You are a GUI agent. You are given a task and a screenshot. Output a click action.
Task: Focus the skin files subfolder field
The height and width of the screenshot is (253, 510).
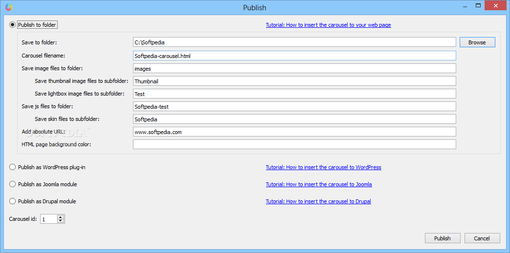pos(294,119)
